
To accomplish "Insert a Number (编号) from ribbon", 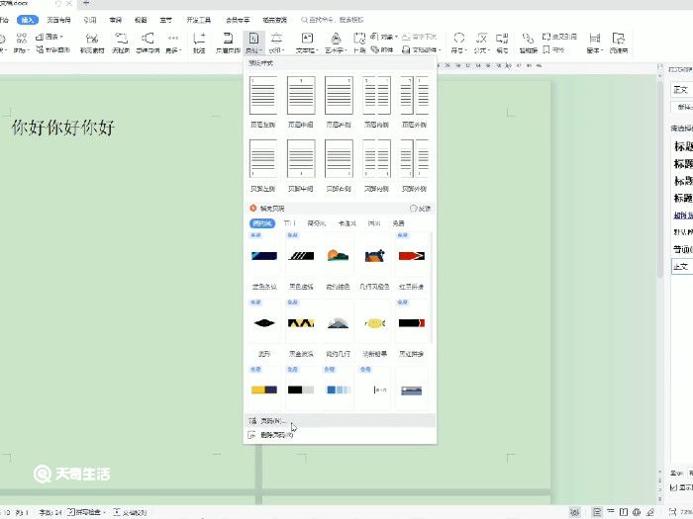I will [502, 43].
